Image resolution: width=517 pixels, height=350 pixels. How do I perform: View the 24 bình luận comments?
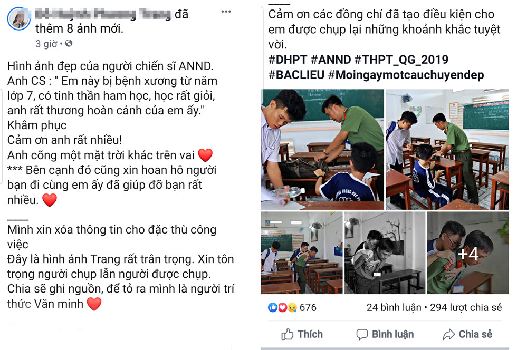[394, 307]
